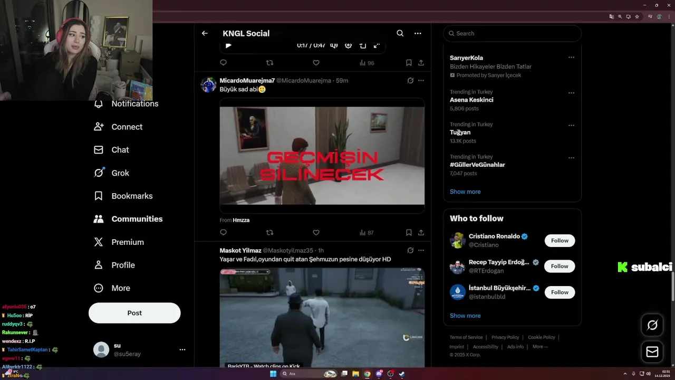Focus the Search input field
Screen dimensions: 675x380
512,33
